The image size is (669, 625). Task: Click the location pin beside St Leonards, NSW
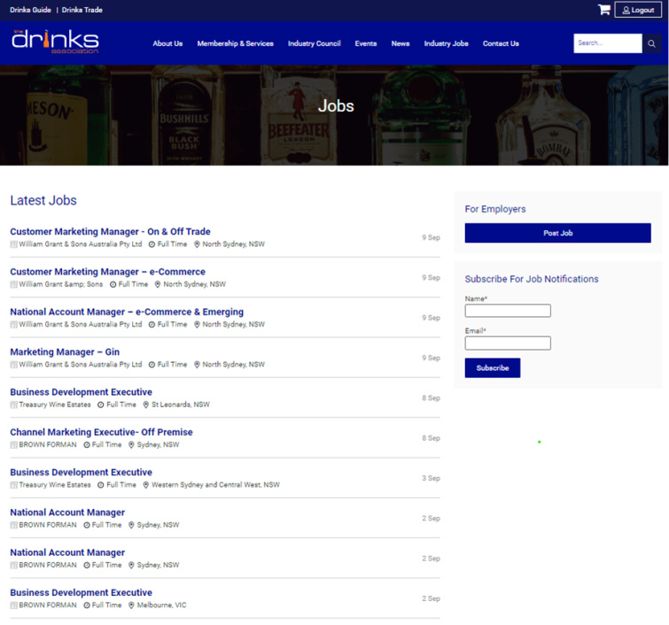145,405
